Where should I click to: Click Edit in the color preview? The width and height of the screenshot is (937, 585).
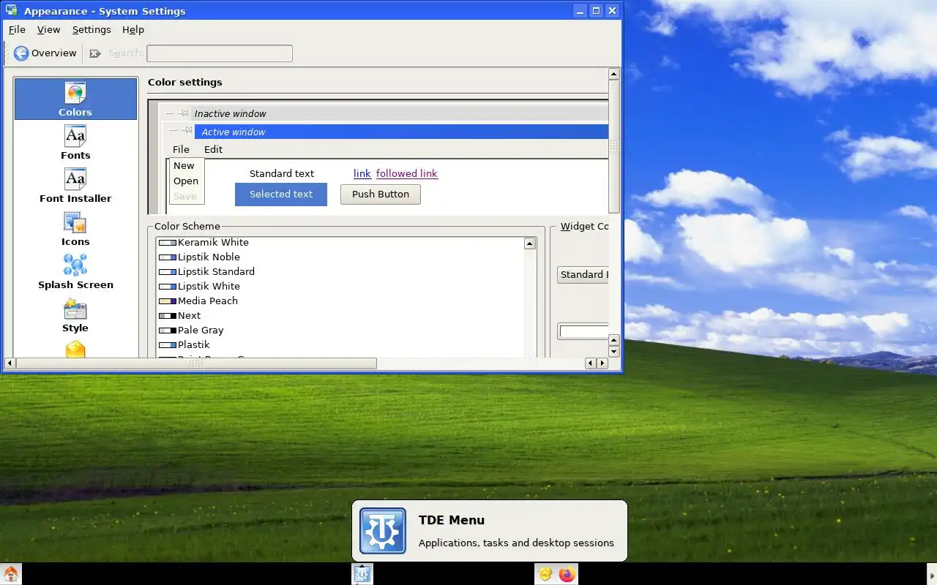point(213,149)
